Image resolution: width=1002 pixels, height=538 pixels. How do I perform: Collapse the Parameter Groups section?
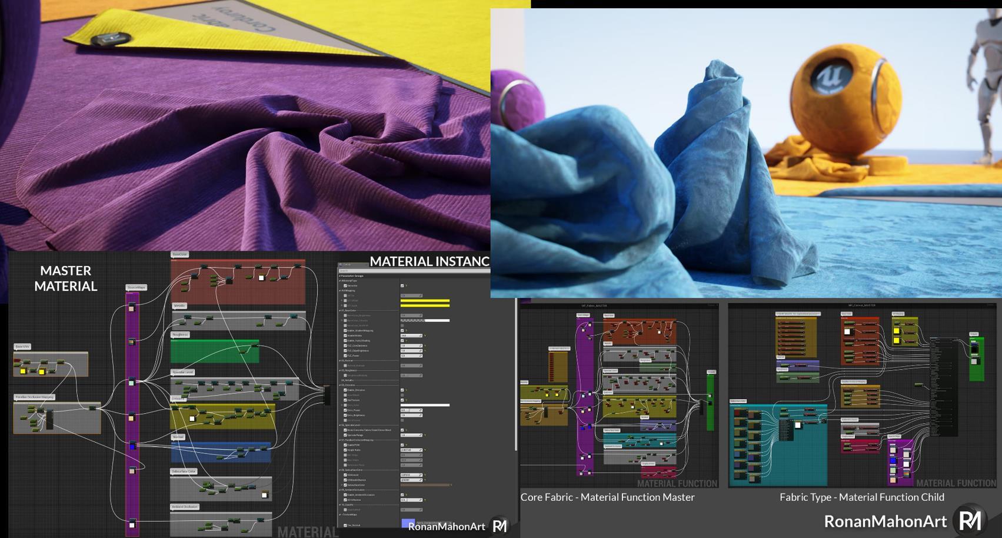(x=340, y=275)
